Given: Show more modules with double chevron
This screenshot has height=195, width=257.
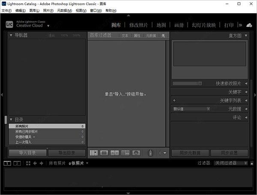Looking at the screenshot, I should [x=240, y=25].
